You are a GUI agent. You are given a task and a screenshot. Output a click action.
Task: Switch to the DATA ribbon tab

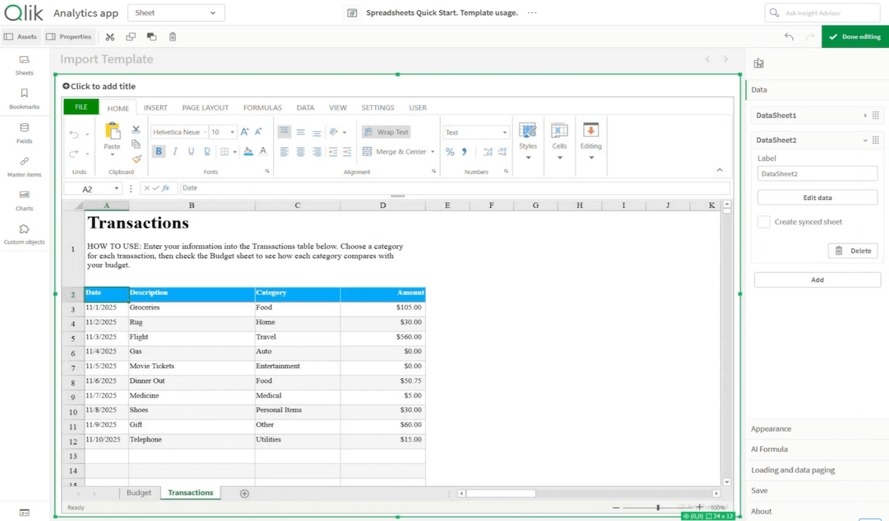305,108
